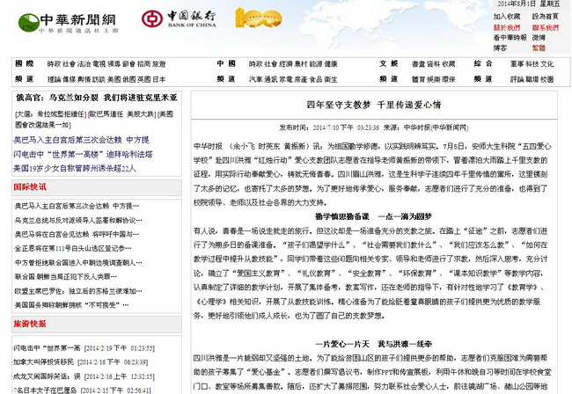Open the 观点 navigation category
Viewport: 572px width, 394px height.
[x=24, y=78]
